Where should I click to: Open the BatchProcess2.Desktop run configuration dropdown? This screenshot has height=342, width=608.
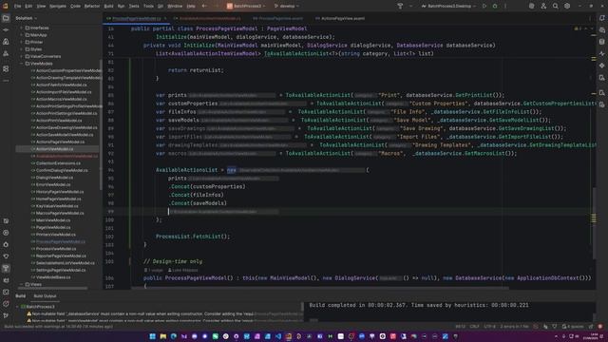[x=448, y=7]
